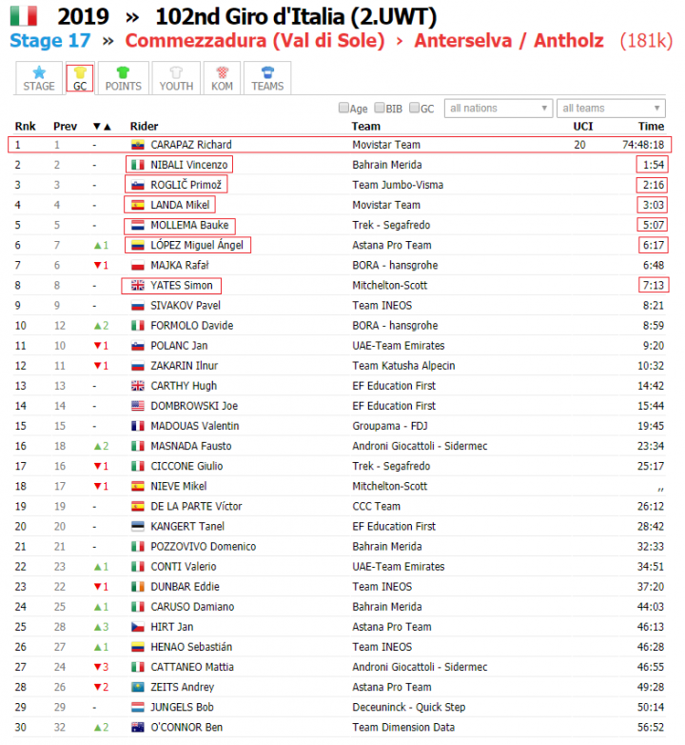Open the Team Jumbo-Visma team link
The height and width of the screenshot is (745, 685).
click(398, 185)
